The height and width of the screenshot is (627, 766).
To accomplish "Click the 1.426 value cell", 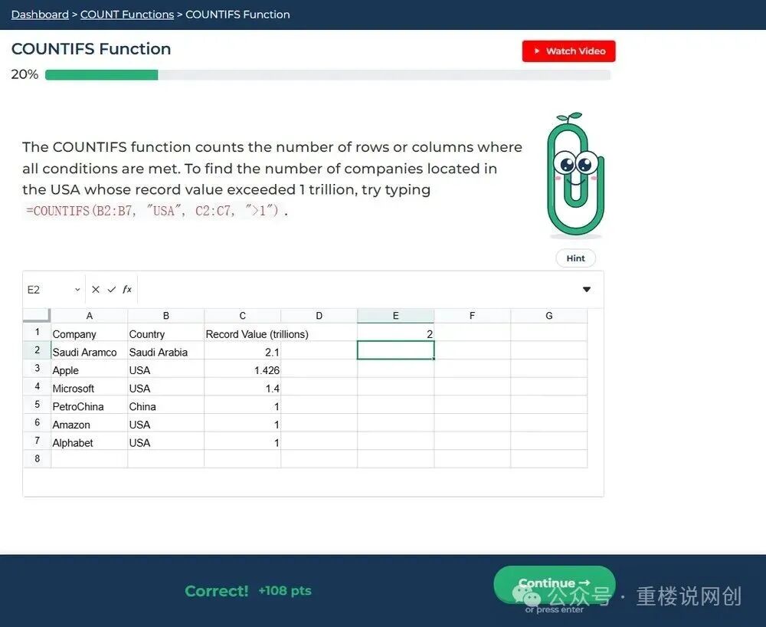I will pos(242,369).
